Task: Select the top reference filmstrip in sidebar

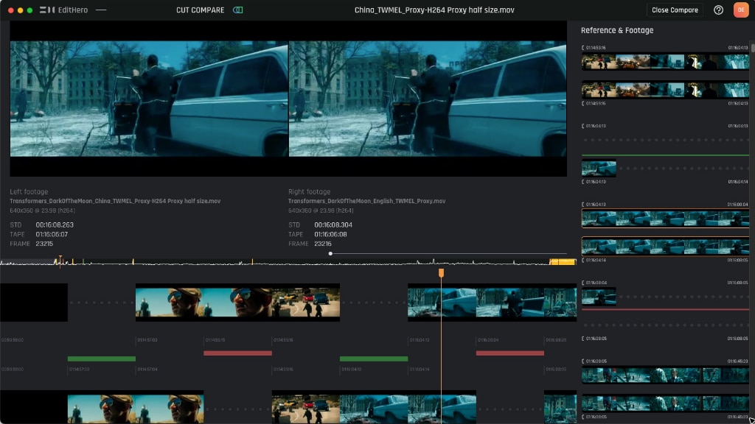Action: 665,61
